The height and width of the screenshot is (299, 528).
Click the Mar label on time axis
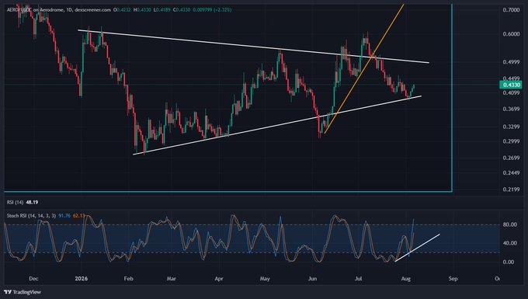[172, 279]
